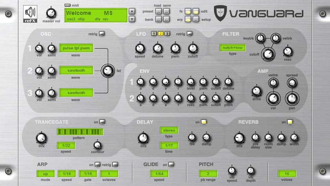Click the filter cutoff knob
The height and width of the screenshot is (186, 330).
tap(268, 54)
